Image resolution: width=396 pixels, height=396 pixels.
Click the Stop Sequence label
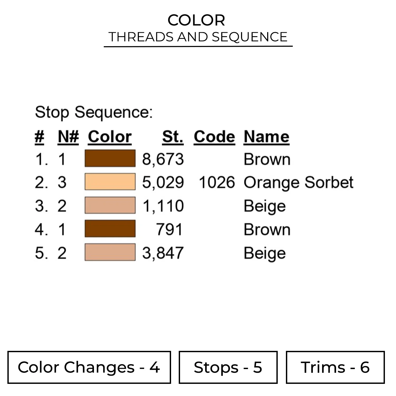(x=94, y=112)
